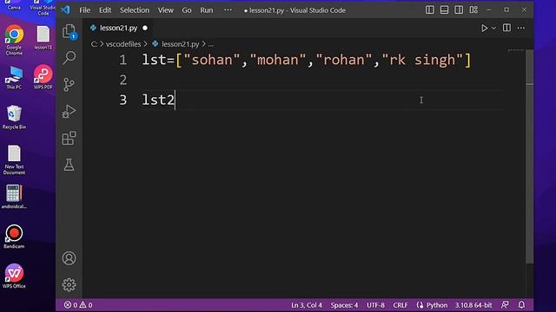Image resolution: width=556 pixels, height=312 pixels.
Task: Click the feedback icon in status bar
Action: pyautogui.click(x=505, y=305)
